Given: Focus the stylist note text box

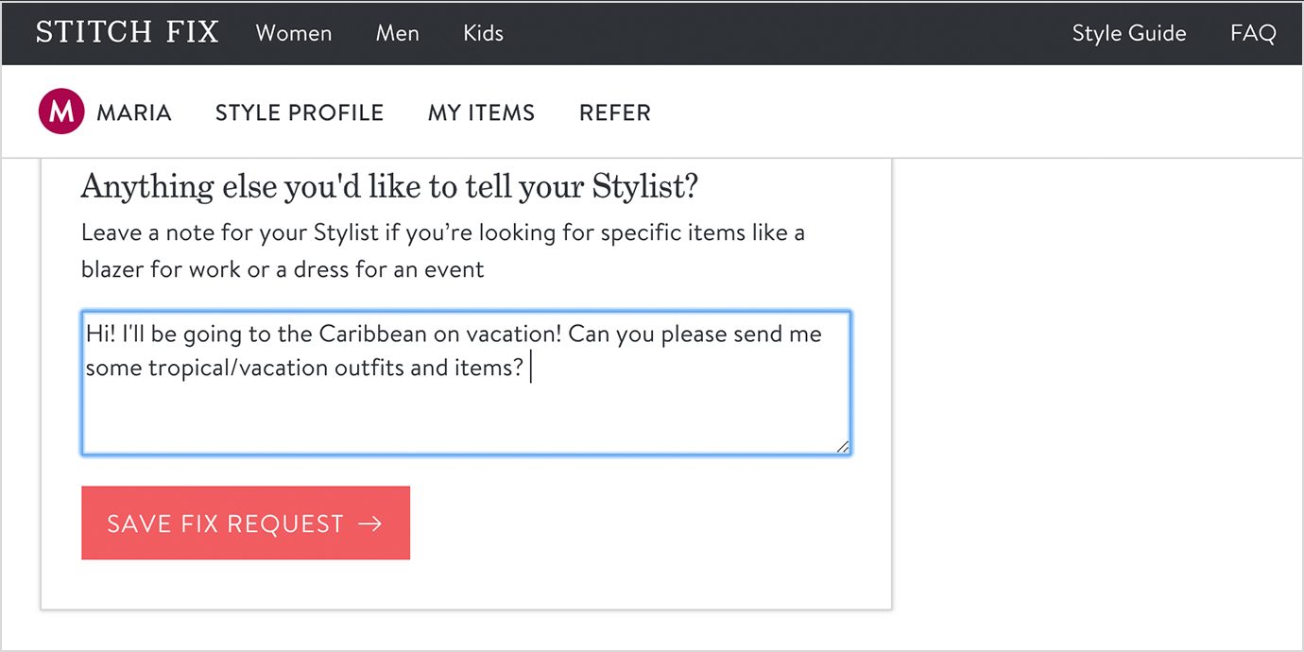Looking at the screenshot, I should tap(466, 383).
